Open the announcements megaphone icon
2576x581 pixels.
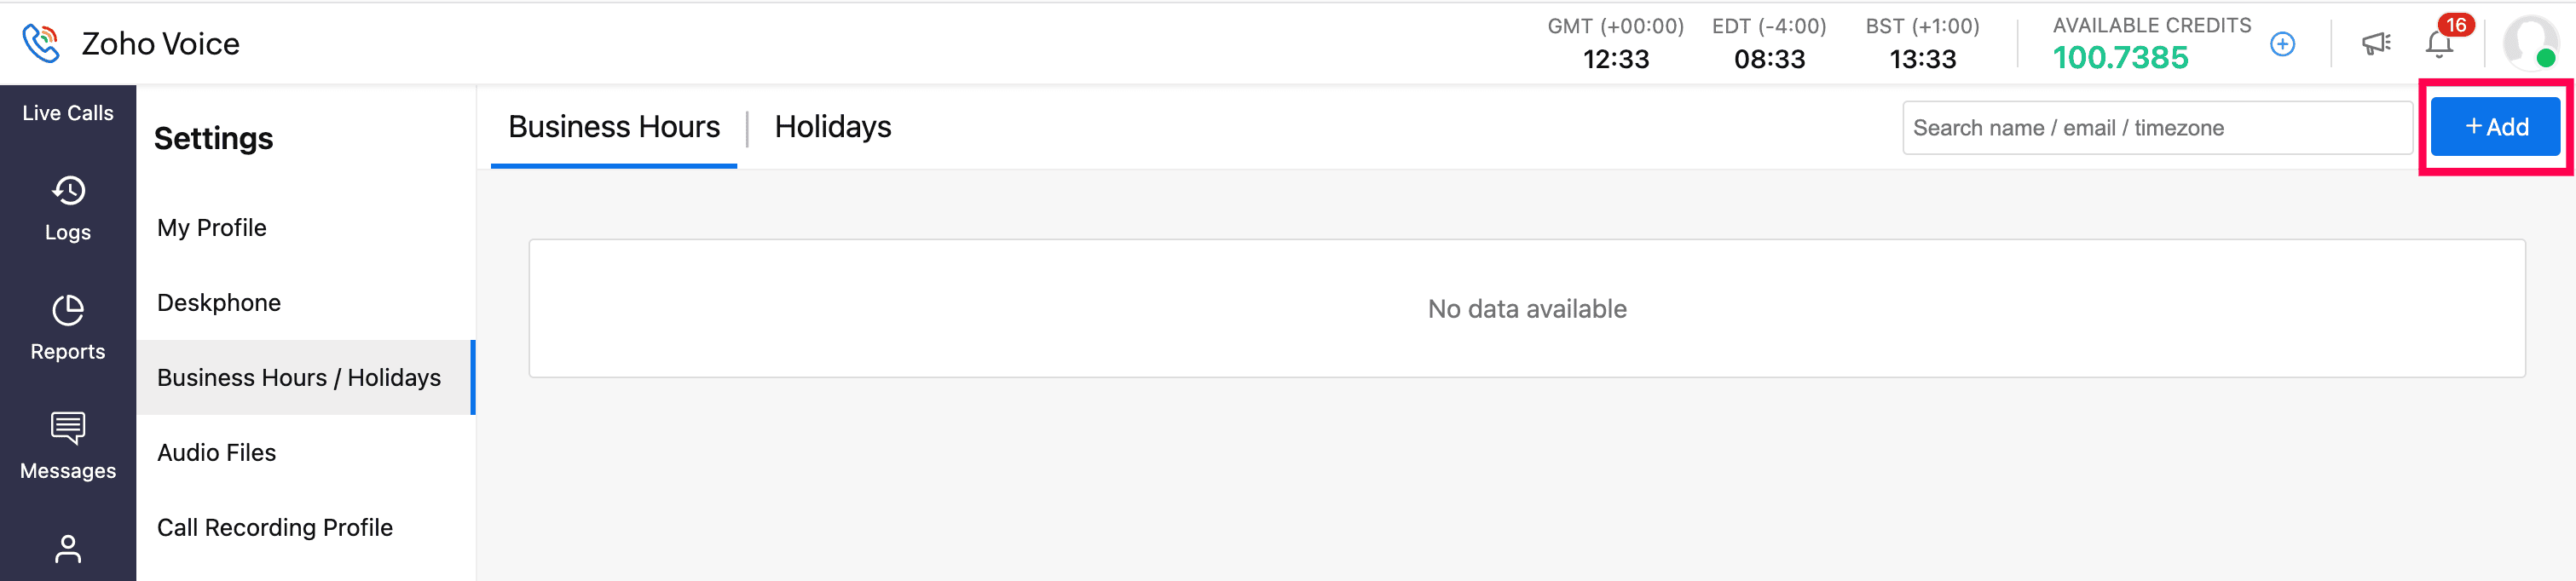click(2376, 44)
